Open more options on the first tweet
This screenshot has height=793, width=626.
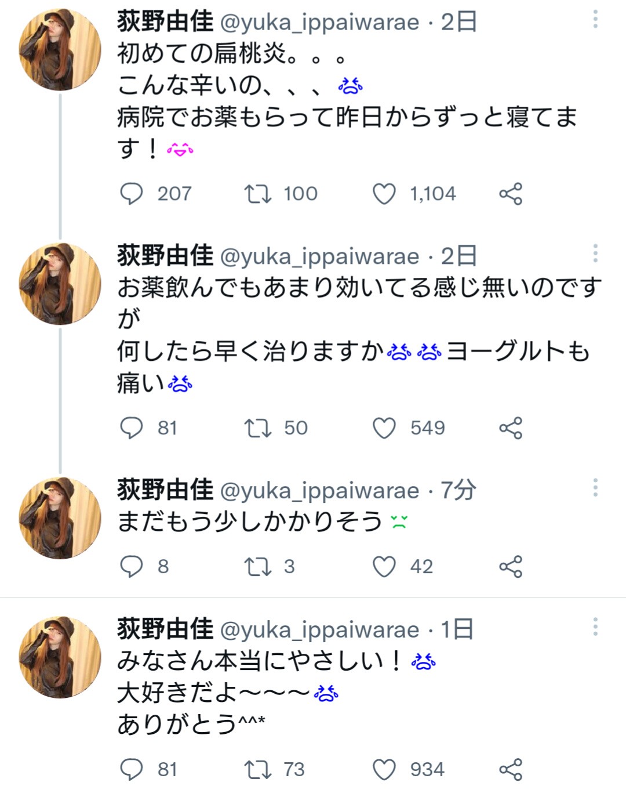(x=595, y=20)
